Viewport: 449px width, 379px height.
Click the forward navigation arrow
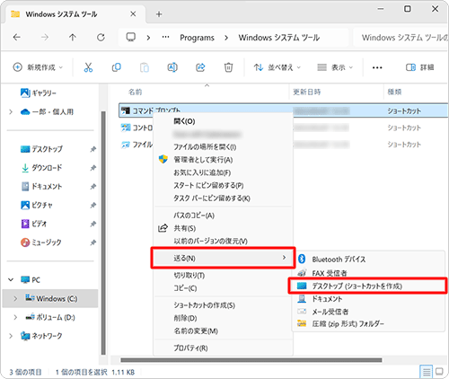pyautogui.click(x=45, y=38)
